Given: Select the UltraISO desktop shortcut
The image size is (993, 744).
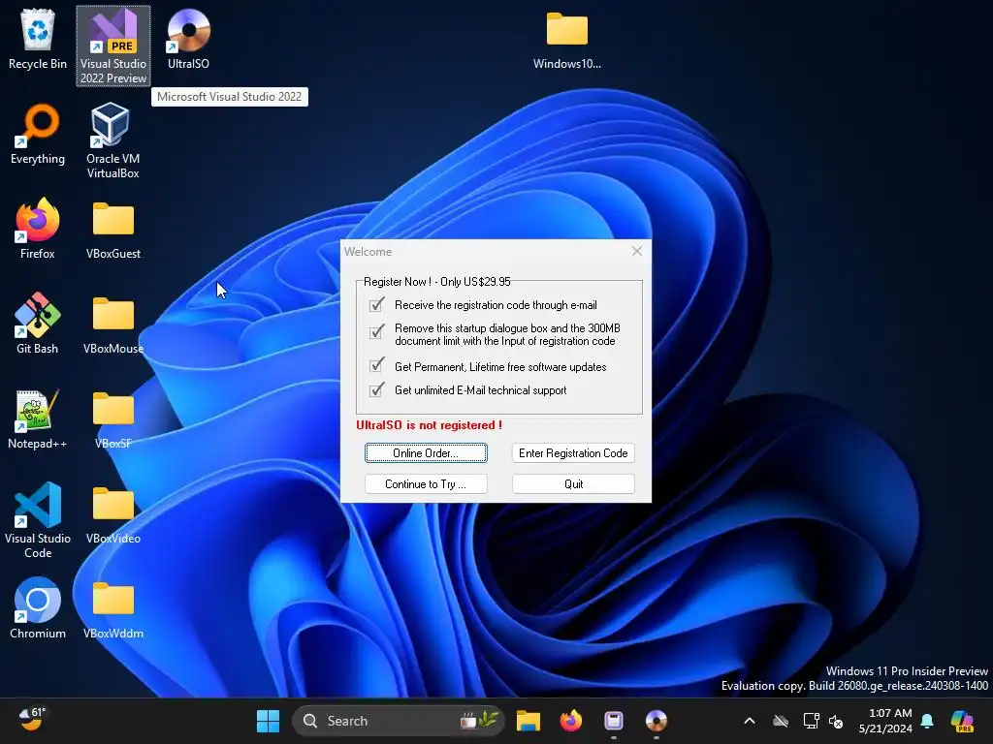Looking at the screenshot, I should (188, 39).
